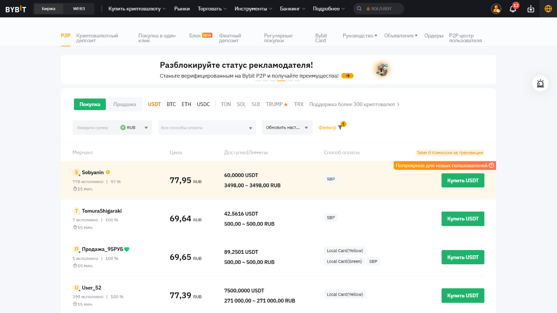This screenshot has height=313, width=557.
Task: Click the help icon on popular banner
Action: coord(491,166)
